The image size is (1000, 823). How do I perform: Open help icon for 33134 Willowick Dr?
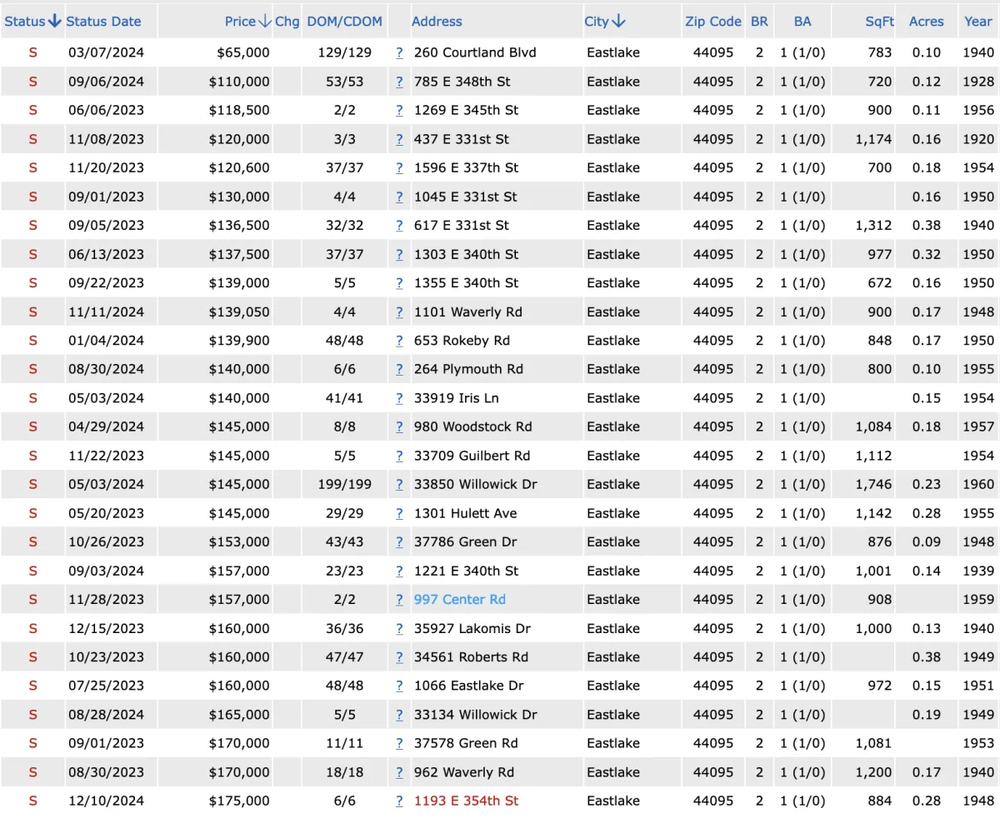point(399,714)
